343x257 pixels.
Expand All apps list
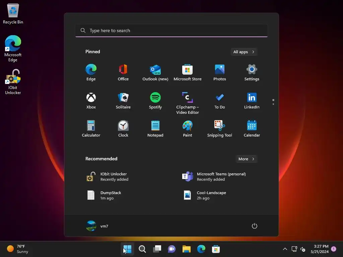click(244, 52)
